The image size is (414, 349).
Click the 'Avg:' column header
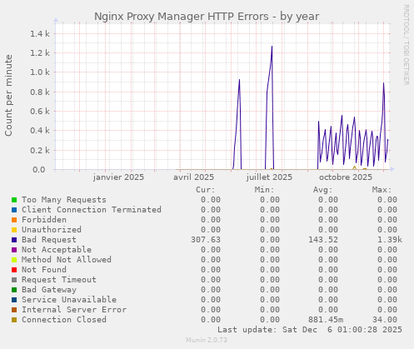click(323, 190)
